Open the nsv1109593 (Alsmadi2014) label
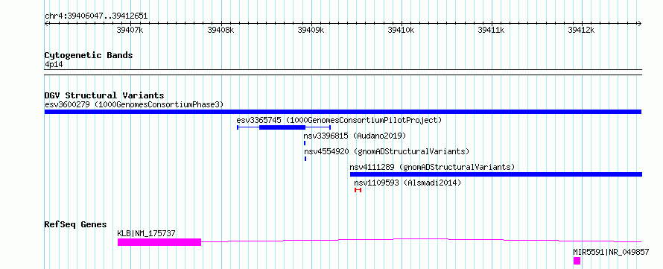The image size is (663, 269). coord(407,183)
